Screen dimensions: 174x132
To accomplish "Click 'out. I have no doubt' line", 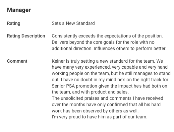I will pyautogui.click(x=110, y=80).
